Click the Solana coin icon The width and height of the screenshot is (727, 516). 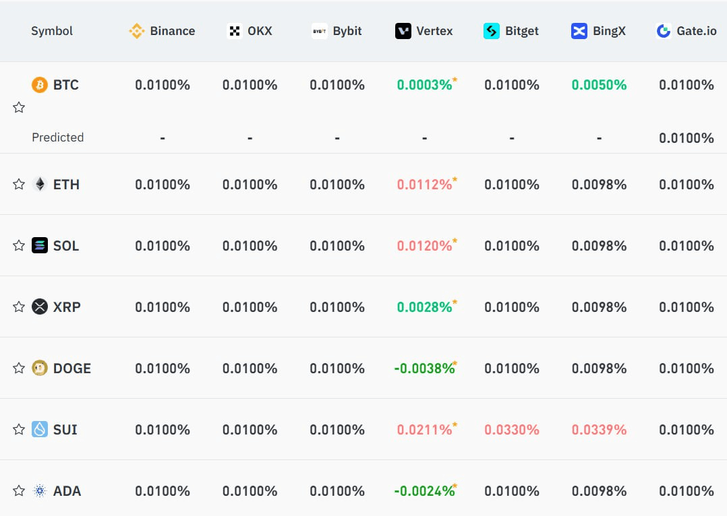click(40, 245)
